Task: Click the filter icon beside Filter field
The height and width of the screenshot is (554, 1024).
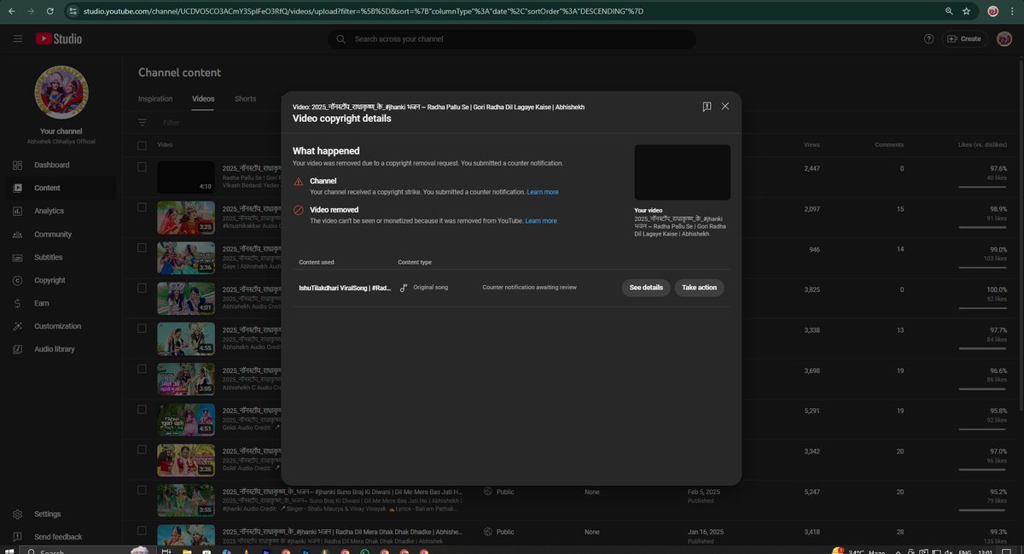Action: [143, 123]
